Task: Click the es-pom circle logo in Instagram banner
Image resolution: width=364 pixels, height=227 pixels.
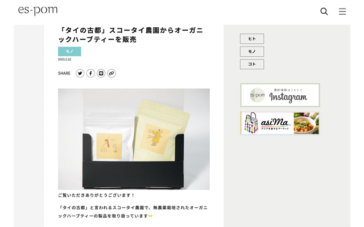Action: (x=258, y=95)
